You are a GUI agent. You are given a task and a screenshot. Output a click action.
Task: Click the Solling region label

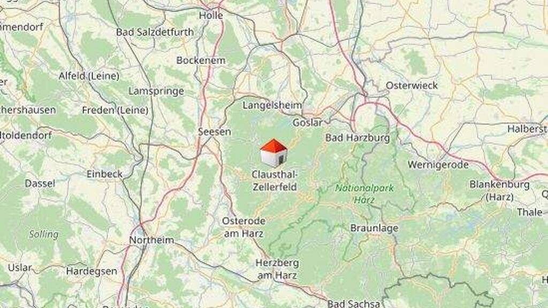click(x=44, y=234)
